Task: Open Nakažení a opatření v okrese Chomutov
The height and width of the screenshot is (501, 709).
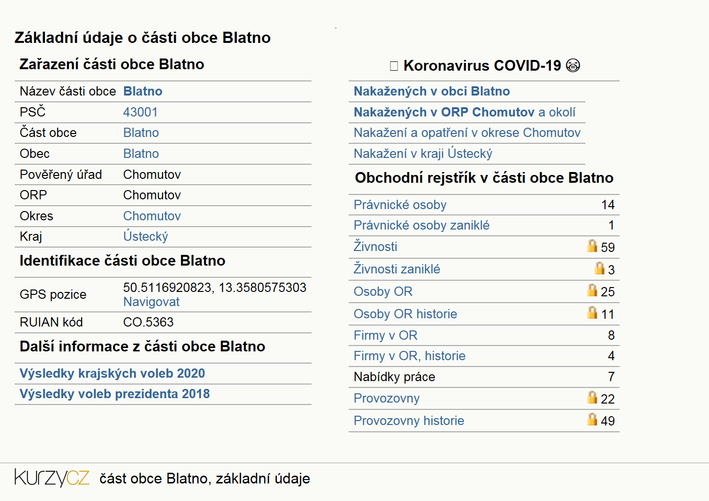Action: click(x=467, y=133)
